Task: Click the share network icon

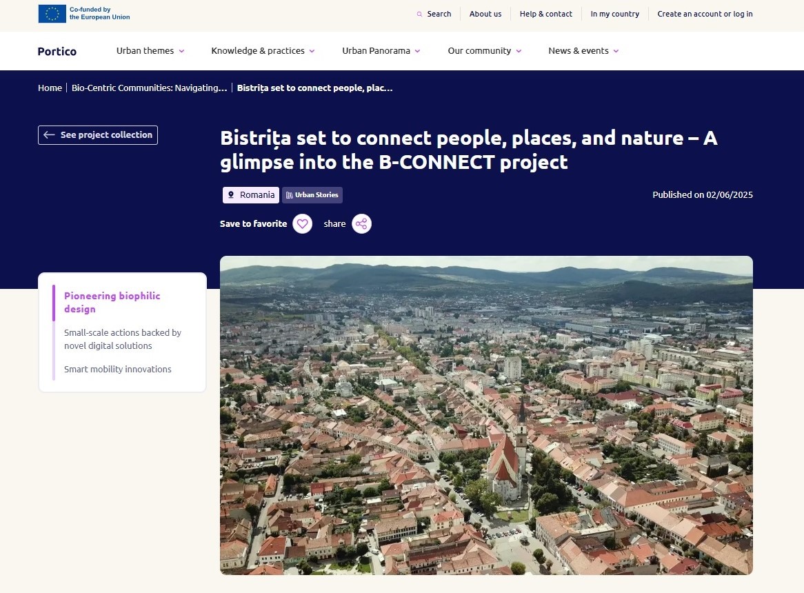Action: (361, 224)
